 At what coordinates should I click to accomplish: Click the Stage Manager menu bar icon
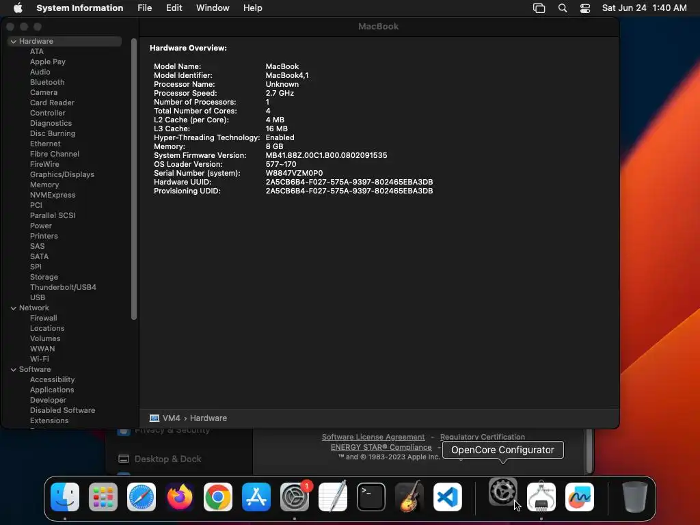[539, 8]
